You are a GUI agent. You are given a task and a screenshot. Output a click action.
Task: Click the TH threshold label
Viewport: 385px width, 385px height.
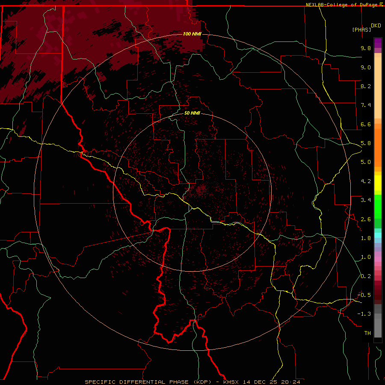click(x=367, y=333)
